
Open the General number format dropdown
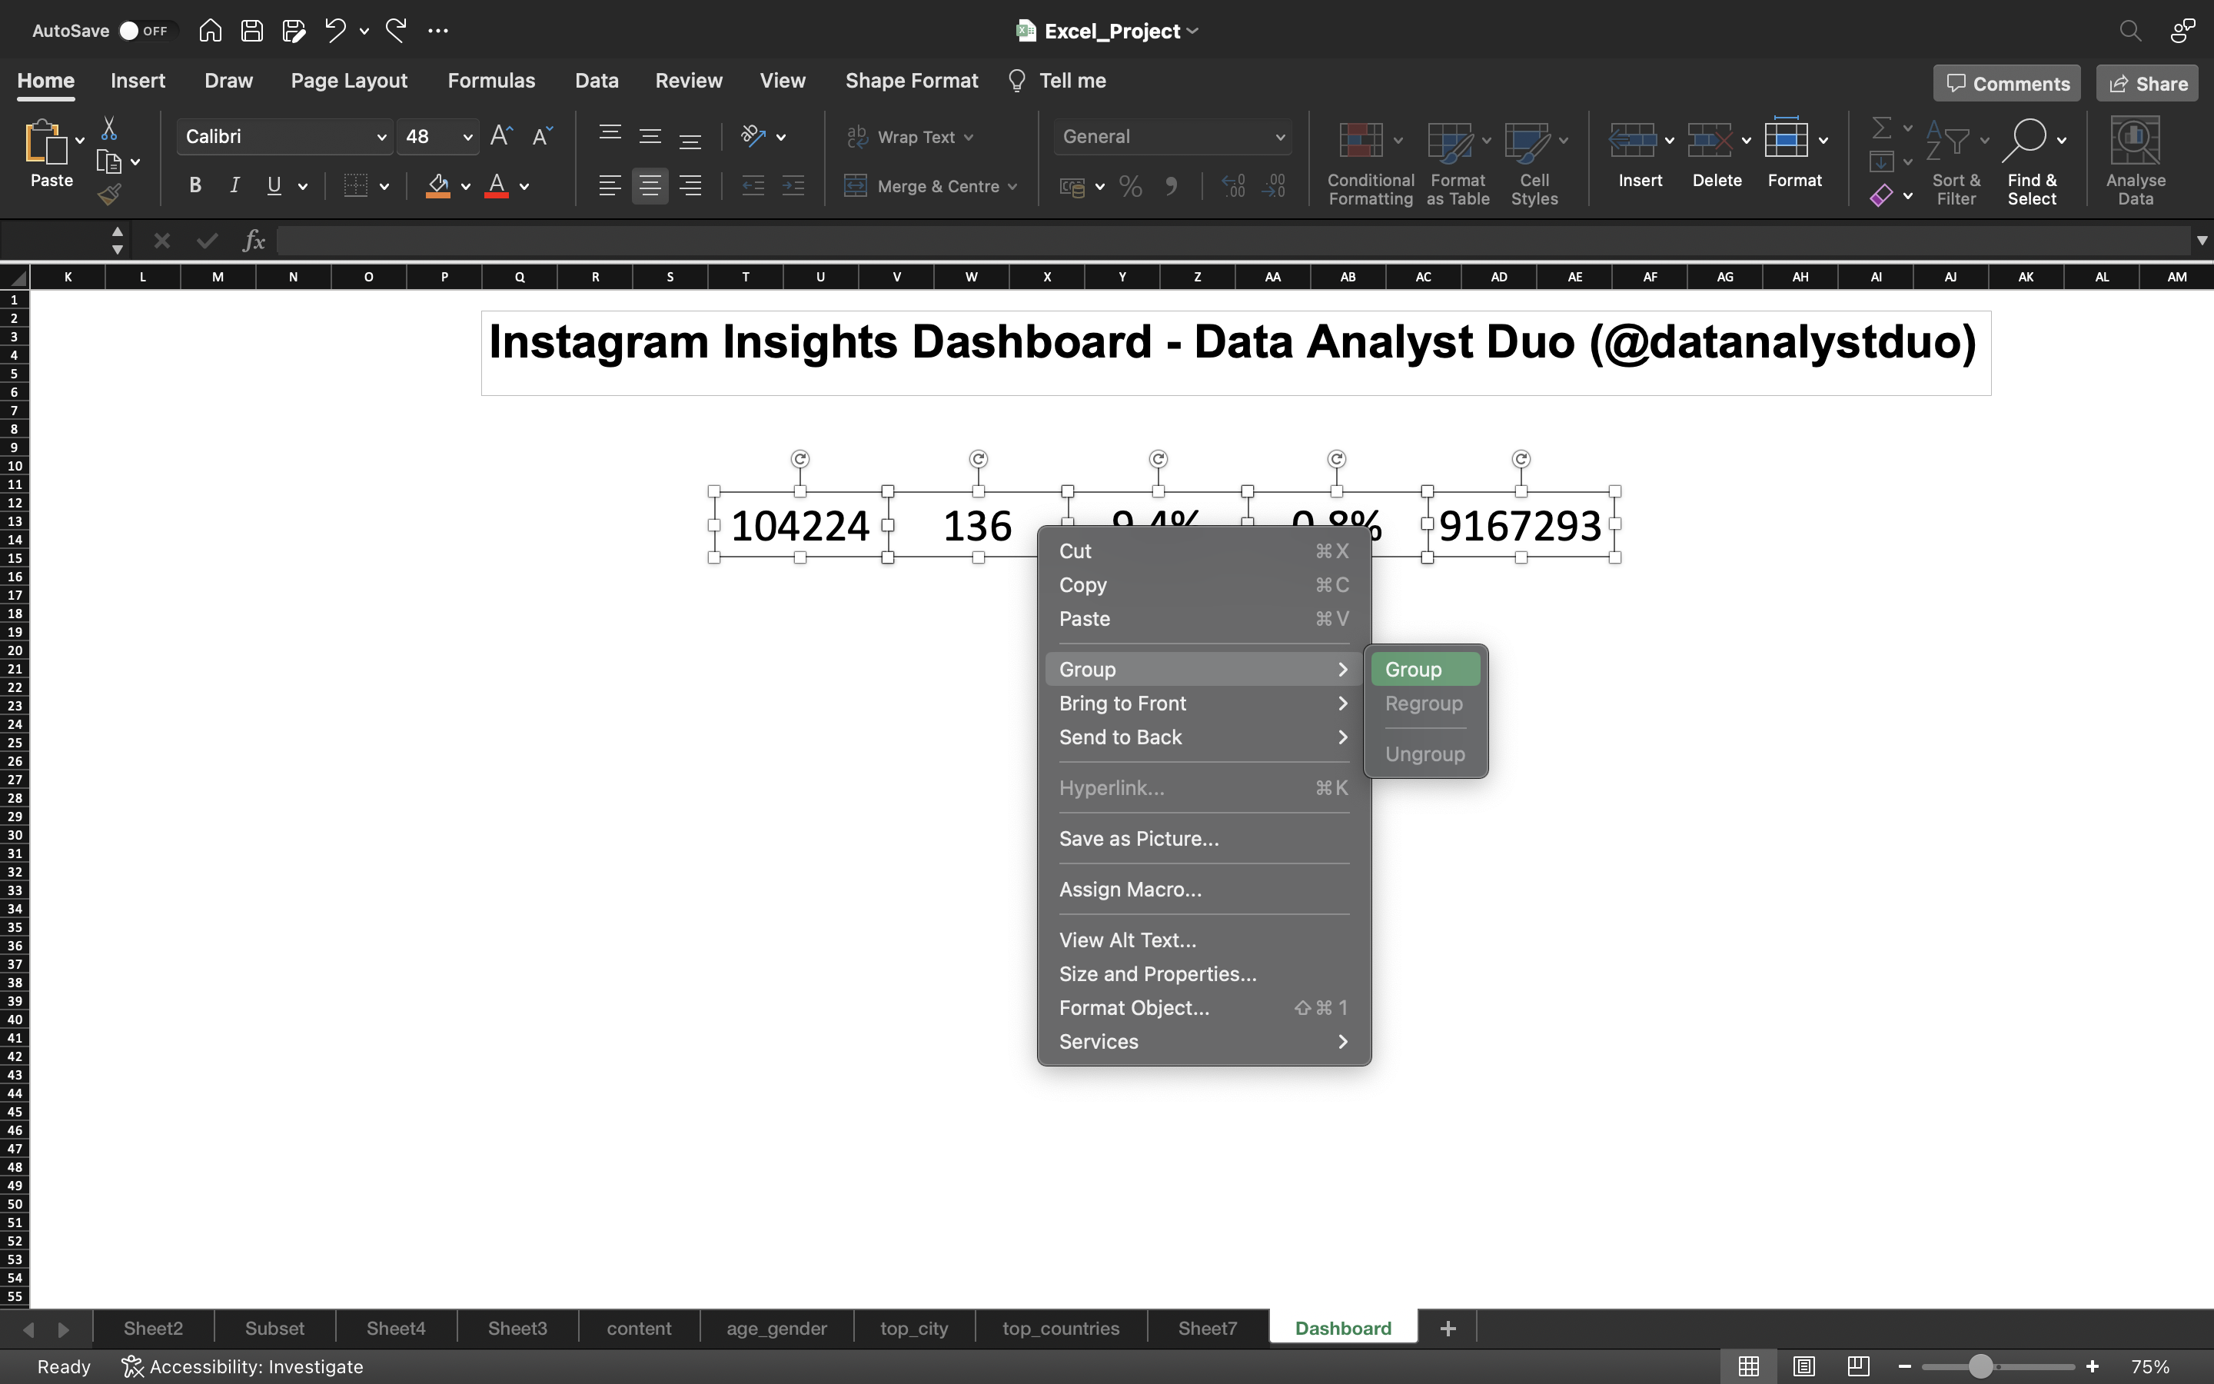(x=1279, y=136)
